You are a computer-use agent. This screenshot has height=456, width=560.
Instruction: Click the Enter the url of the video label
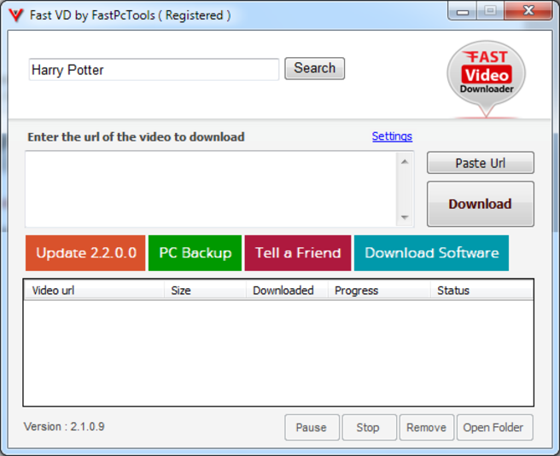pos(136,137)
